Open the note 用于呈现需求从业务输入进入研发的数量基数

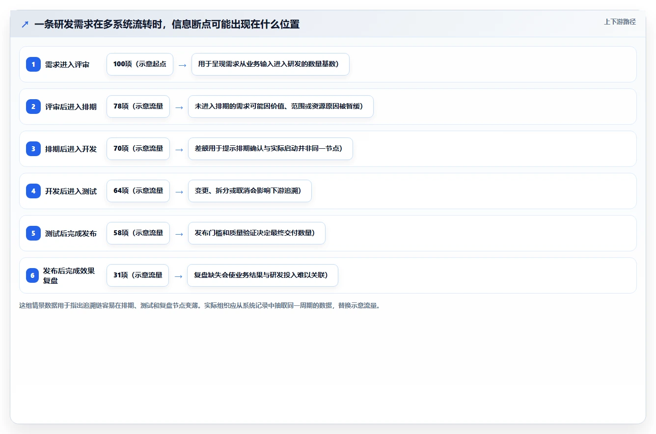pos(271,64)
